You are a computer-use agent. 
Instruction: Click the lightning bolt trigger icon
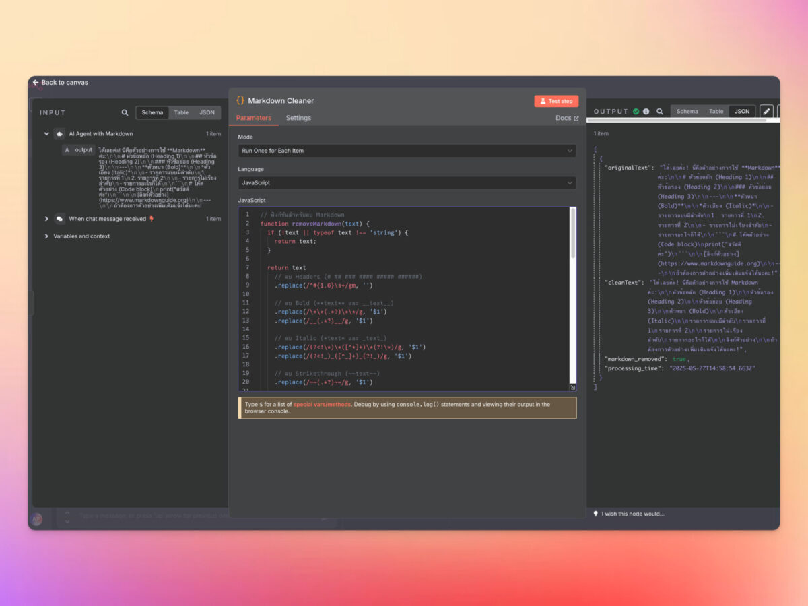(x=151, y=219)
